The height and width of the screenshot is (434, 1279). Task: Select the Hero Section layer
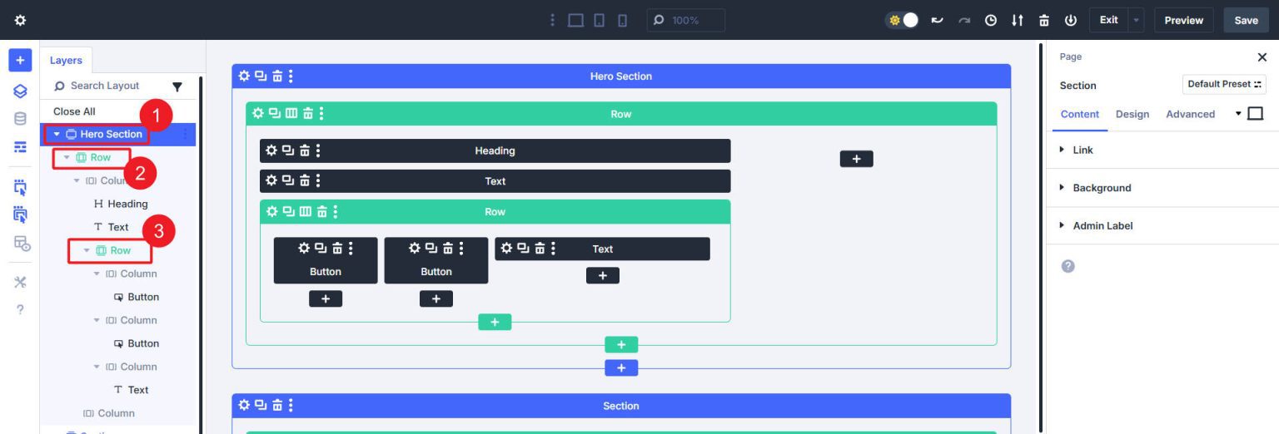click(x=112, y=134)
